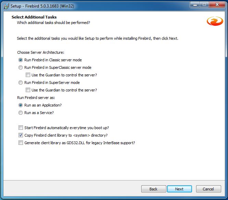The image size is (228, 200).
Task: Enable Guardian checkbox under SuperClassic mode
Action: 28,75
